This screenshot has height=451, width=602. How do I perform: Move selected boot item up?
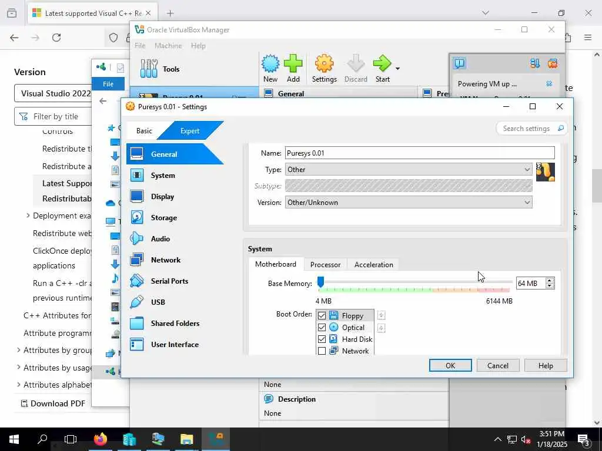[381, 315]
